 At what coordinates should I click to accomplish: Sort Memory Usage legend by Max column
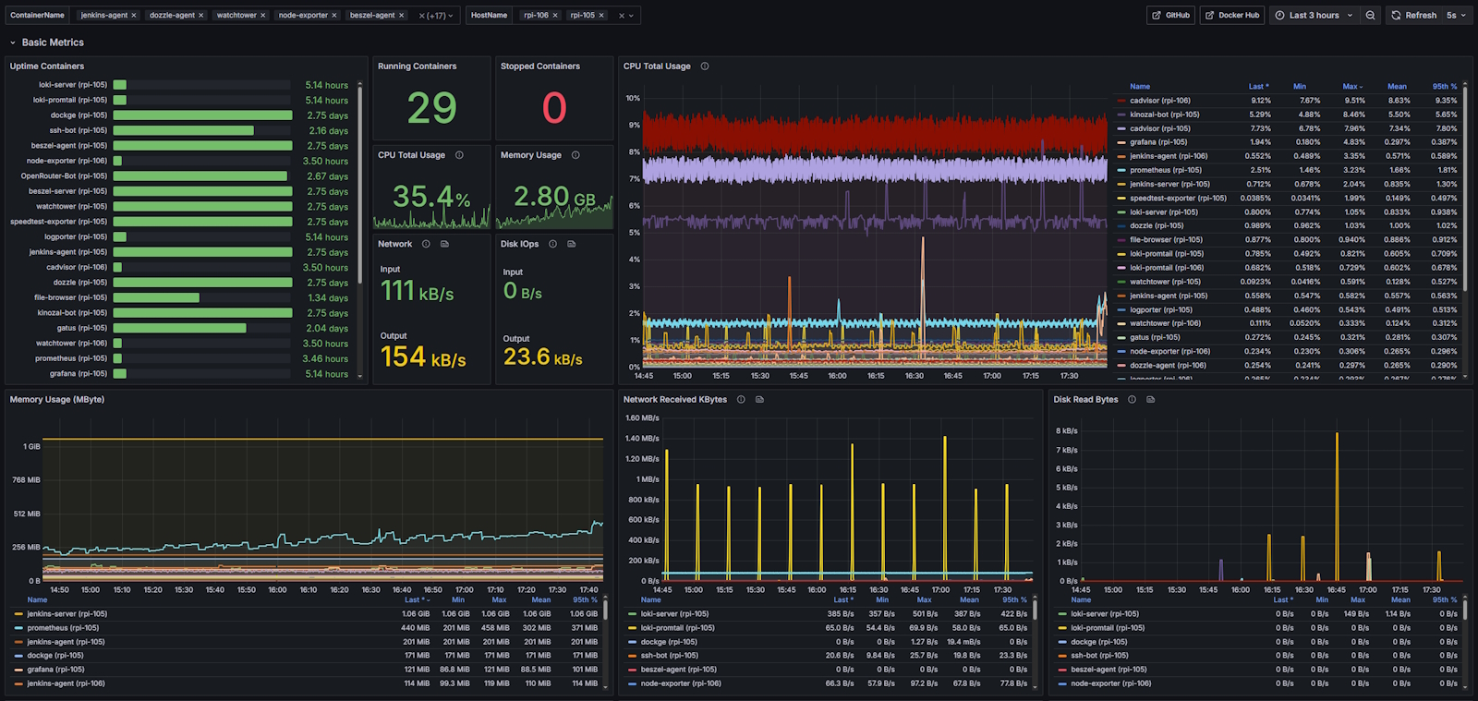[499, 600]
